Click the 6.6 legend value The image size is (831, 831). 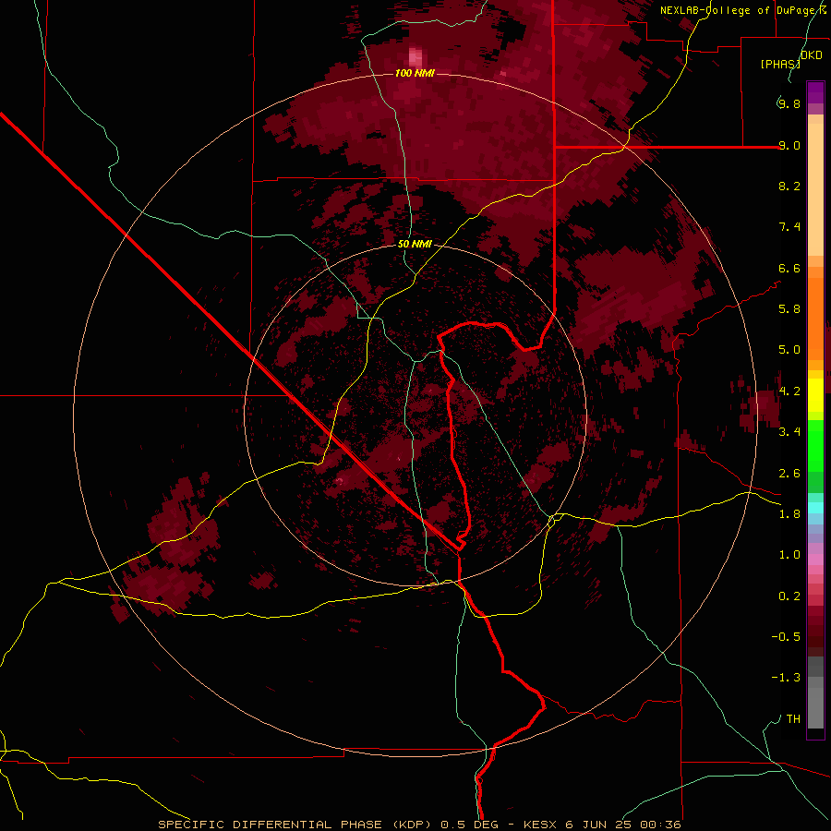[789, 268]
